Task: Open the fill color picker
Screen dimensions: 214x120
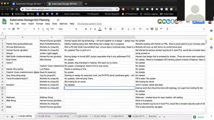Action: (106, 29)
